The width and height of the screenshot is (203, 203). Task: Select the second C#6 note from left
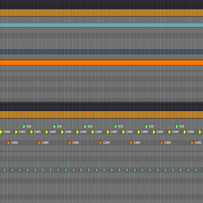pos(39,142)
